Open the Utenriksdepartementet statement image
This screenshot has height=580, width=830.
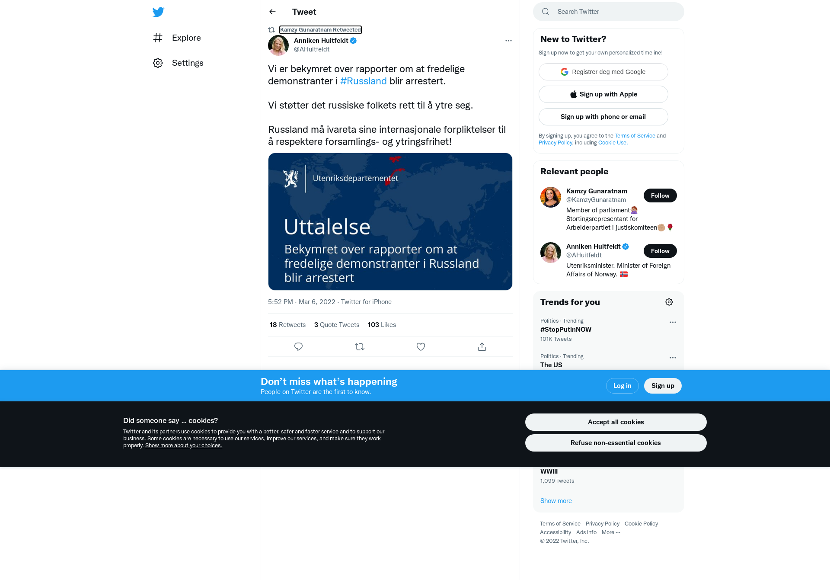tap(390, 221)
